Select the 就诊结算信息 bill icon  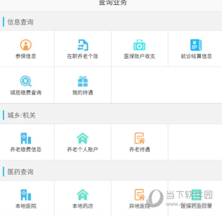pos(196,45)
